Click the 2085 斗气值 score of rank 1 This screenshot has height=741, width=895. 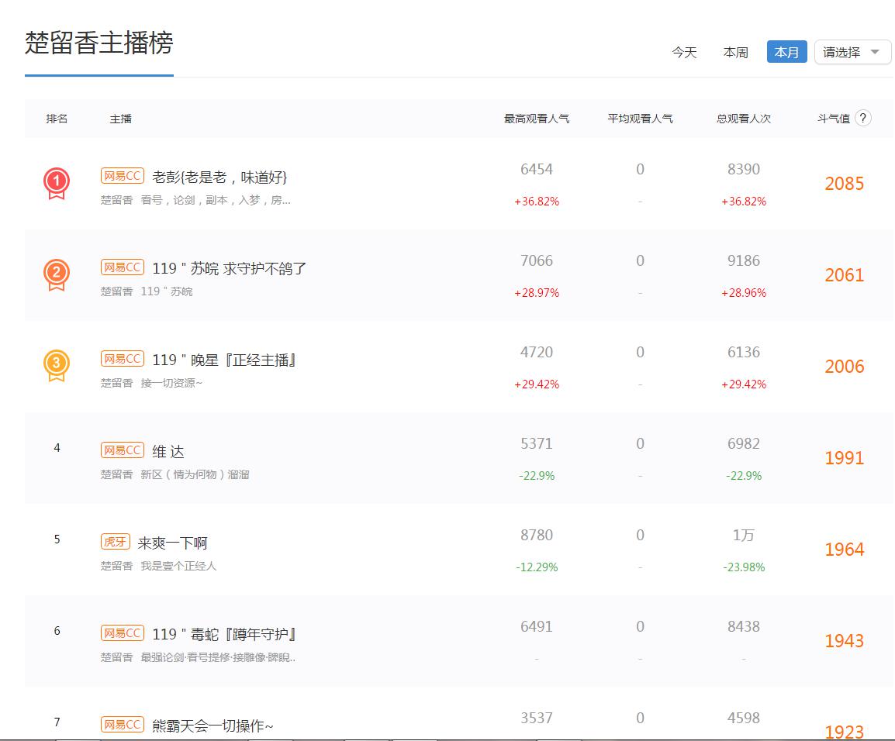[844, 184]
